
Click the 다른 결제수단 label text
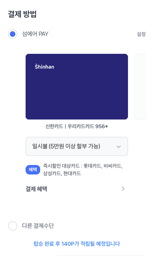(x=38, y=226)
